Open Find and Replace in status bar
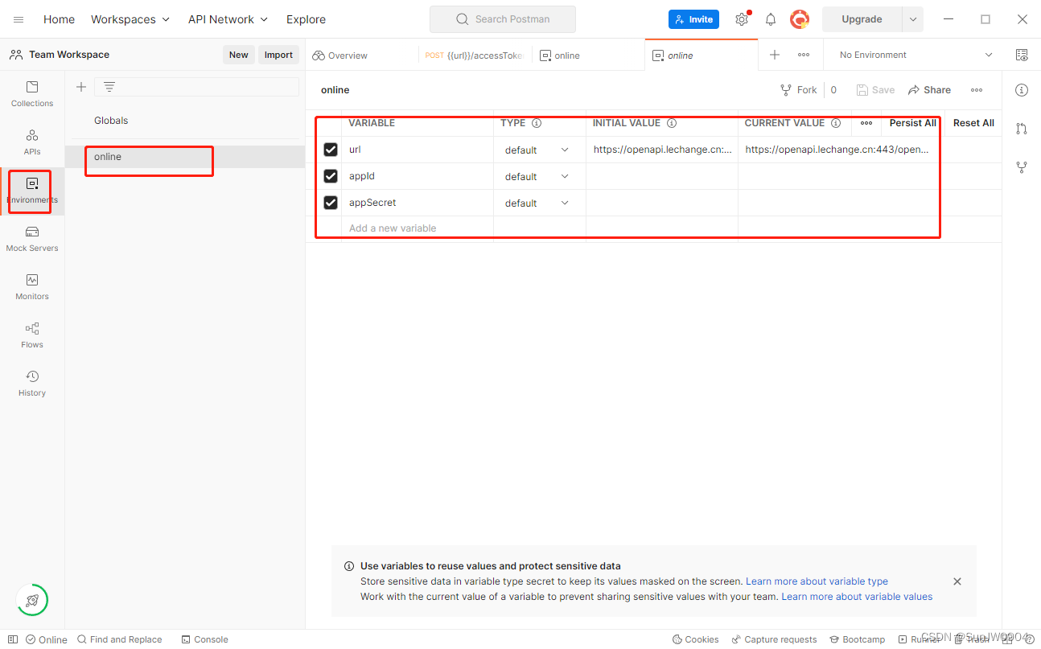Screen dimensions: 1041x649 [x=119, y=639]
